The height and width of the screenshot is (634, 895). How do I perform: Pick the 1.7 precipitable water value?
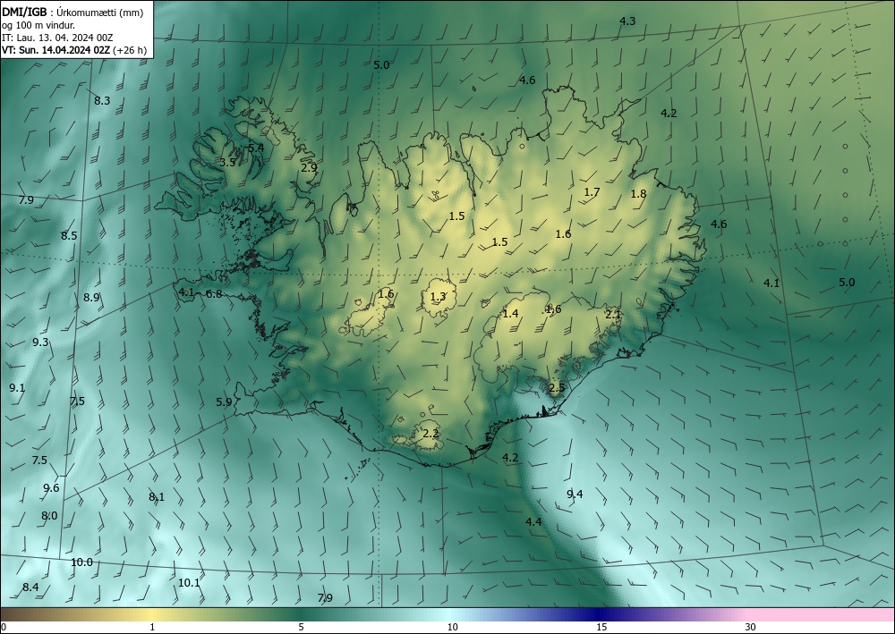[592, 192]
